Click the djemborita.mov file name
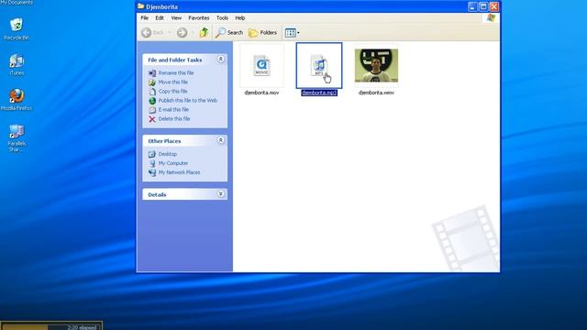Screen dimensions: 587x330 point(261,93)
